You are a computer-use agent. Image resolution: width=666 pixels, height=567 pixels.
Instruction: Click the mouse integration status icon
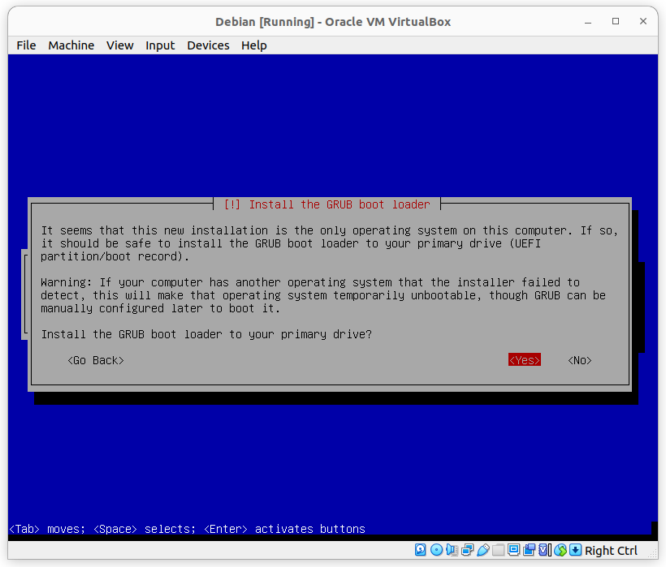(560, 550)
